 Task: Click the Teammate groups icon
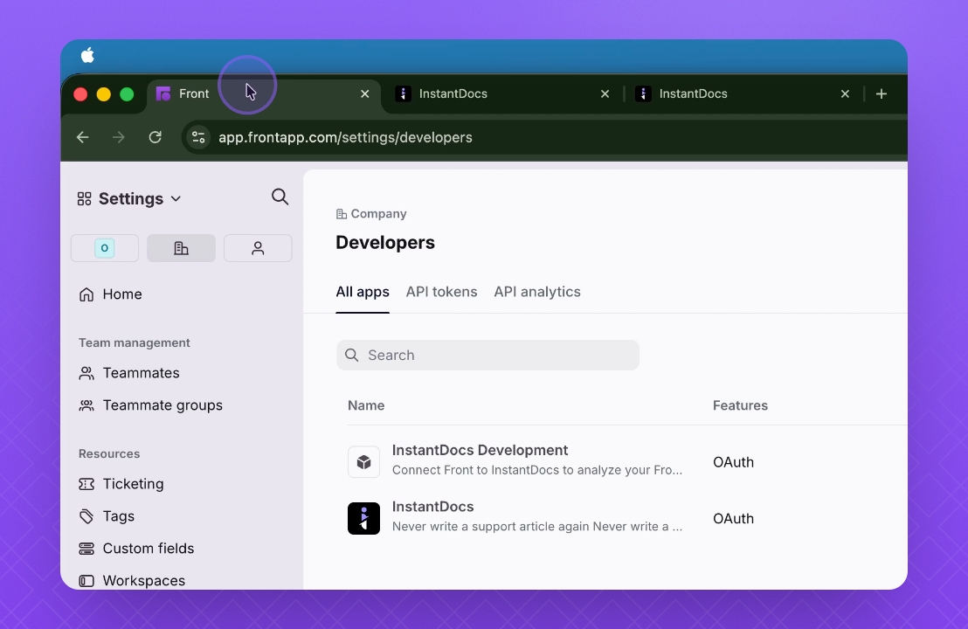(86, 405)
